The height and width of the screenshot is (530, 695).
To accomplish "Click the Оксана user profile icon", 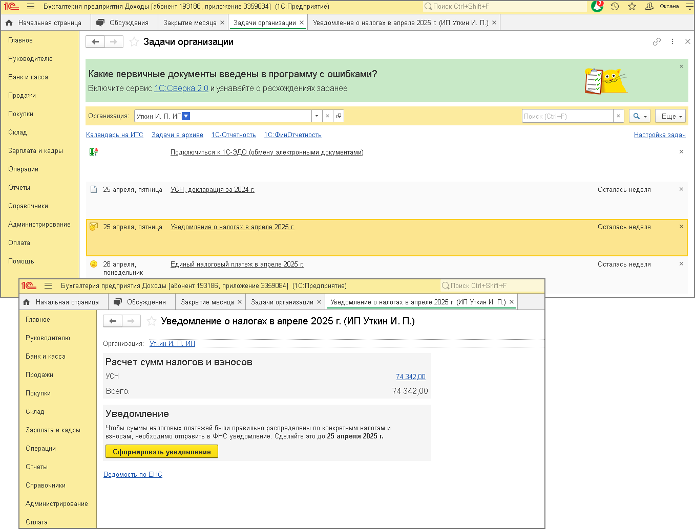I will 649,7.
